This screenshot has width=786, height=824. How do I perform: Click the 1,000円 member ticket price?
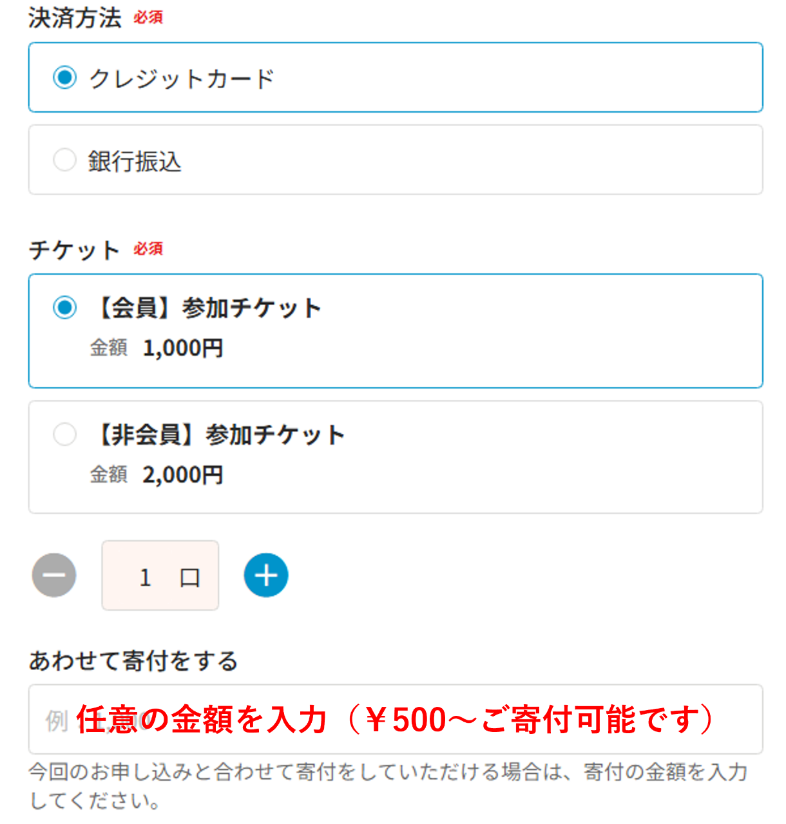click(183, 348)
